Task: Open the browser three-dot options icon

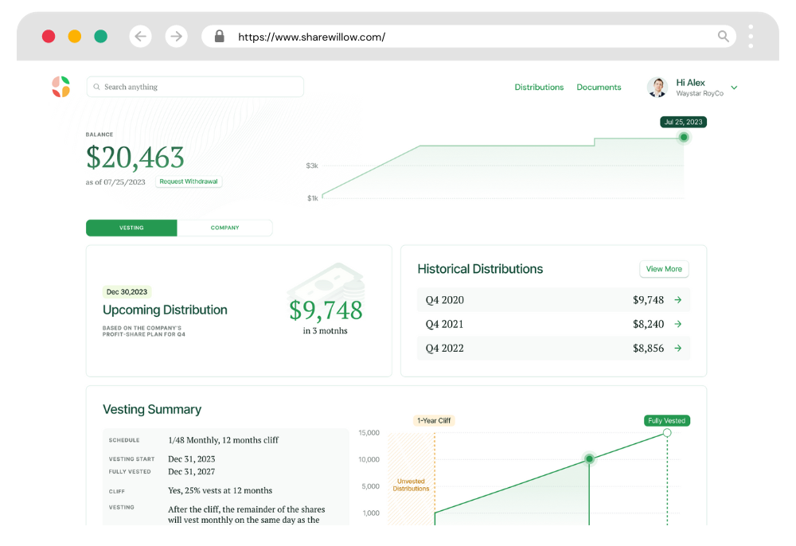Action: point(749,36)
